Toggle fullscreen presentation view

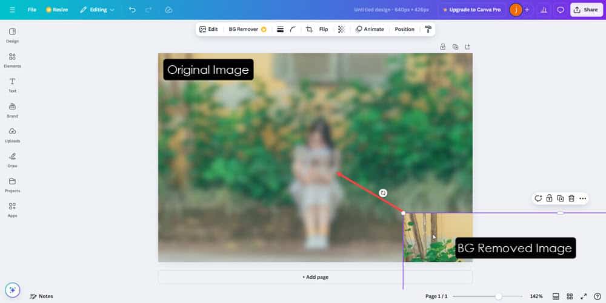(583, 296)
